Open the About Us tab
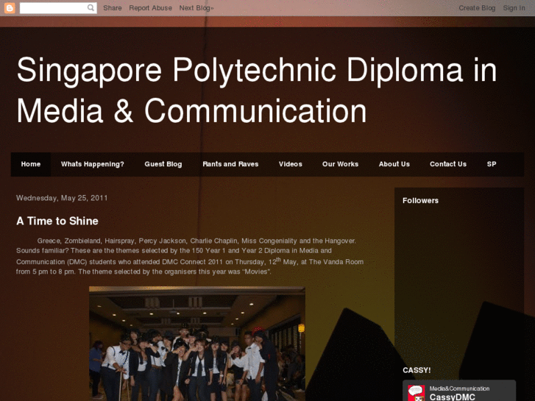This screenshot has height=401, width=535. (x=394, y=164)
